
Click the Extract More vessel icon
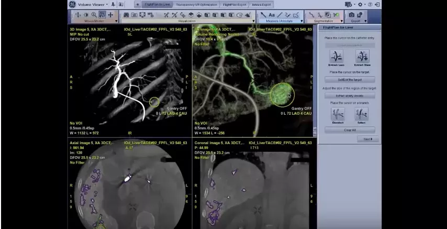[362, 56]
